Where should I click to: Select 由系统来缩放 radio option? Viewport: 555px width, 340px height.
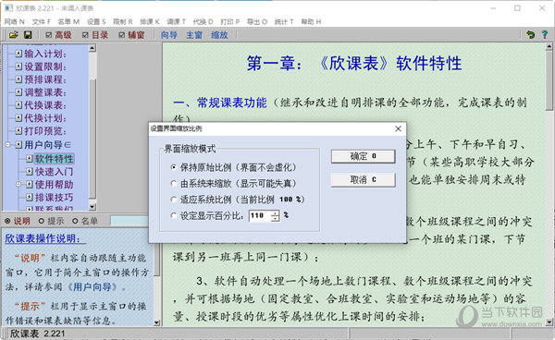(174, 184)
